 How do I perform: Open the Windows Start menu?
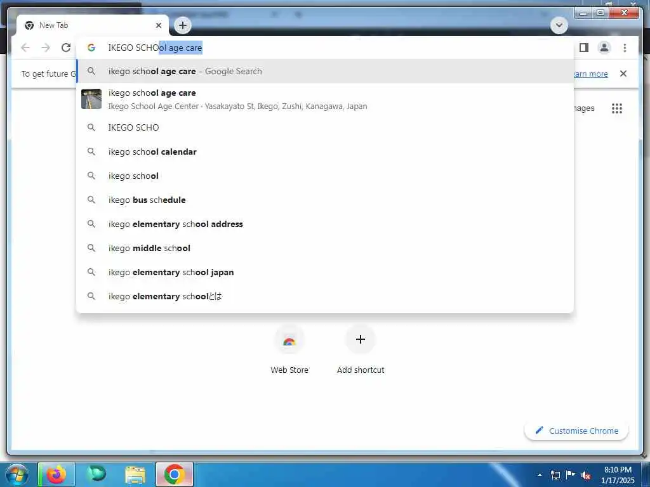tap(17, 474)
